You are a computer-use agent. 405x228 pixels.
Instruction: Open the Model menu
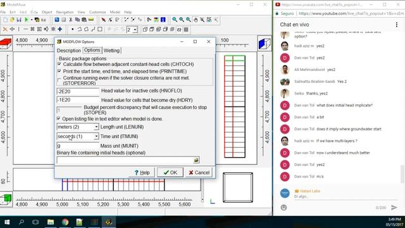pyautogui.click(x=115, y=12)
